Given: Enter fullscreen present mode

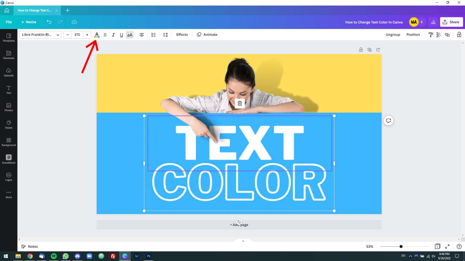Looking at the screenshot, I should (x=448, y=246).
